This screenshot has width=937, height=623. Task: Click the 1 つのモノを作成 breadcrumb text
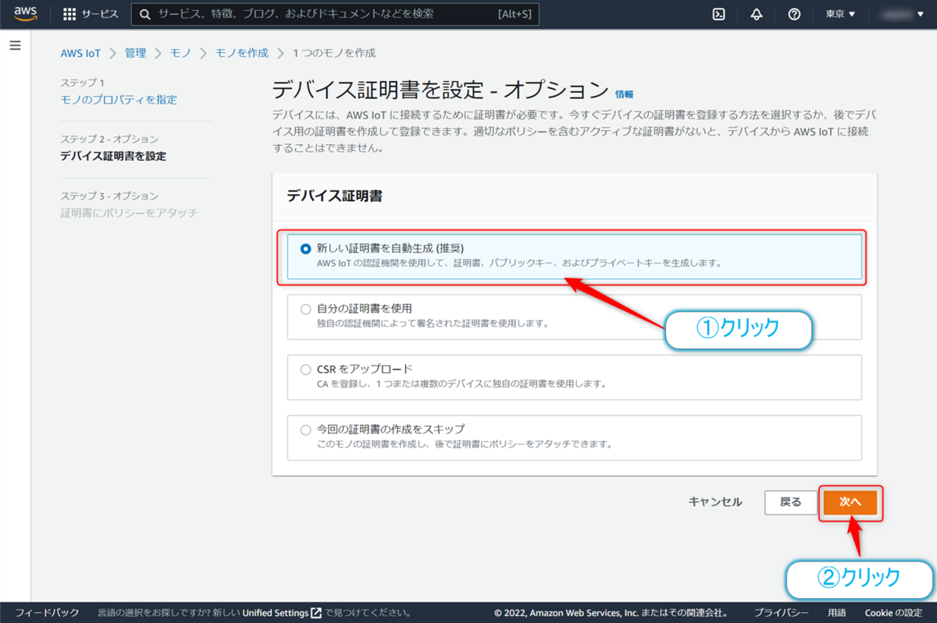click(x=334, y=53)
